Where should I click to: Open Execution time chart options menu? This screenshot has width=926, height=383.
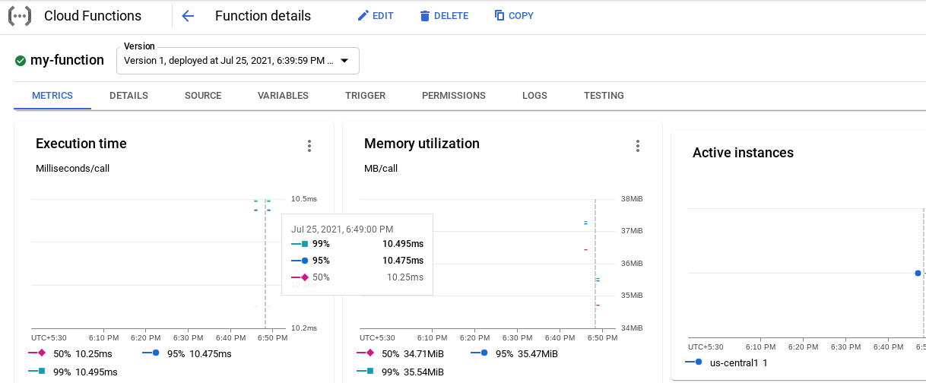[309, 146]
